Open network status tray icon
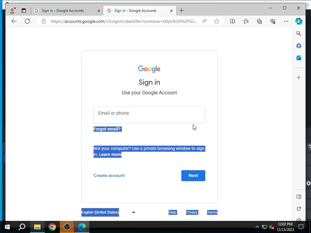311x233 pixels. click(265, 227)
